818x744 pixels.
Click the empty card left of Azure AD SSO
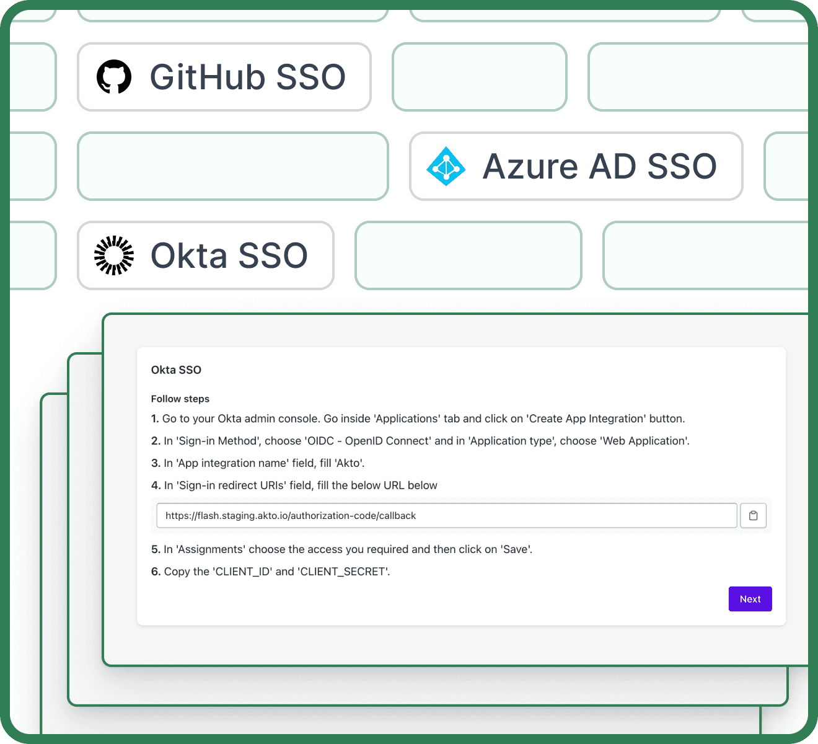click(x=233, y=166)
